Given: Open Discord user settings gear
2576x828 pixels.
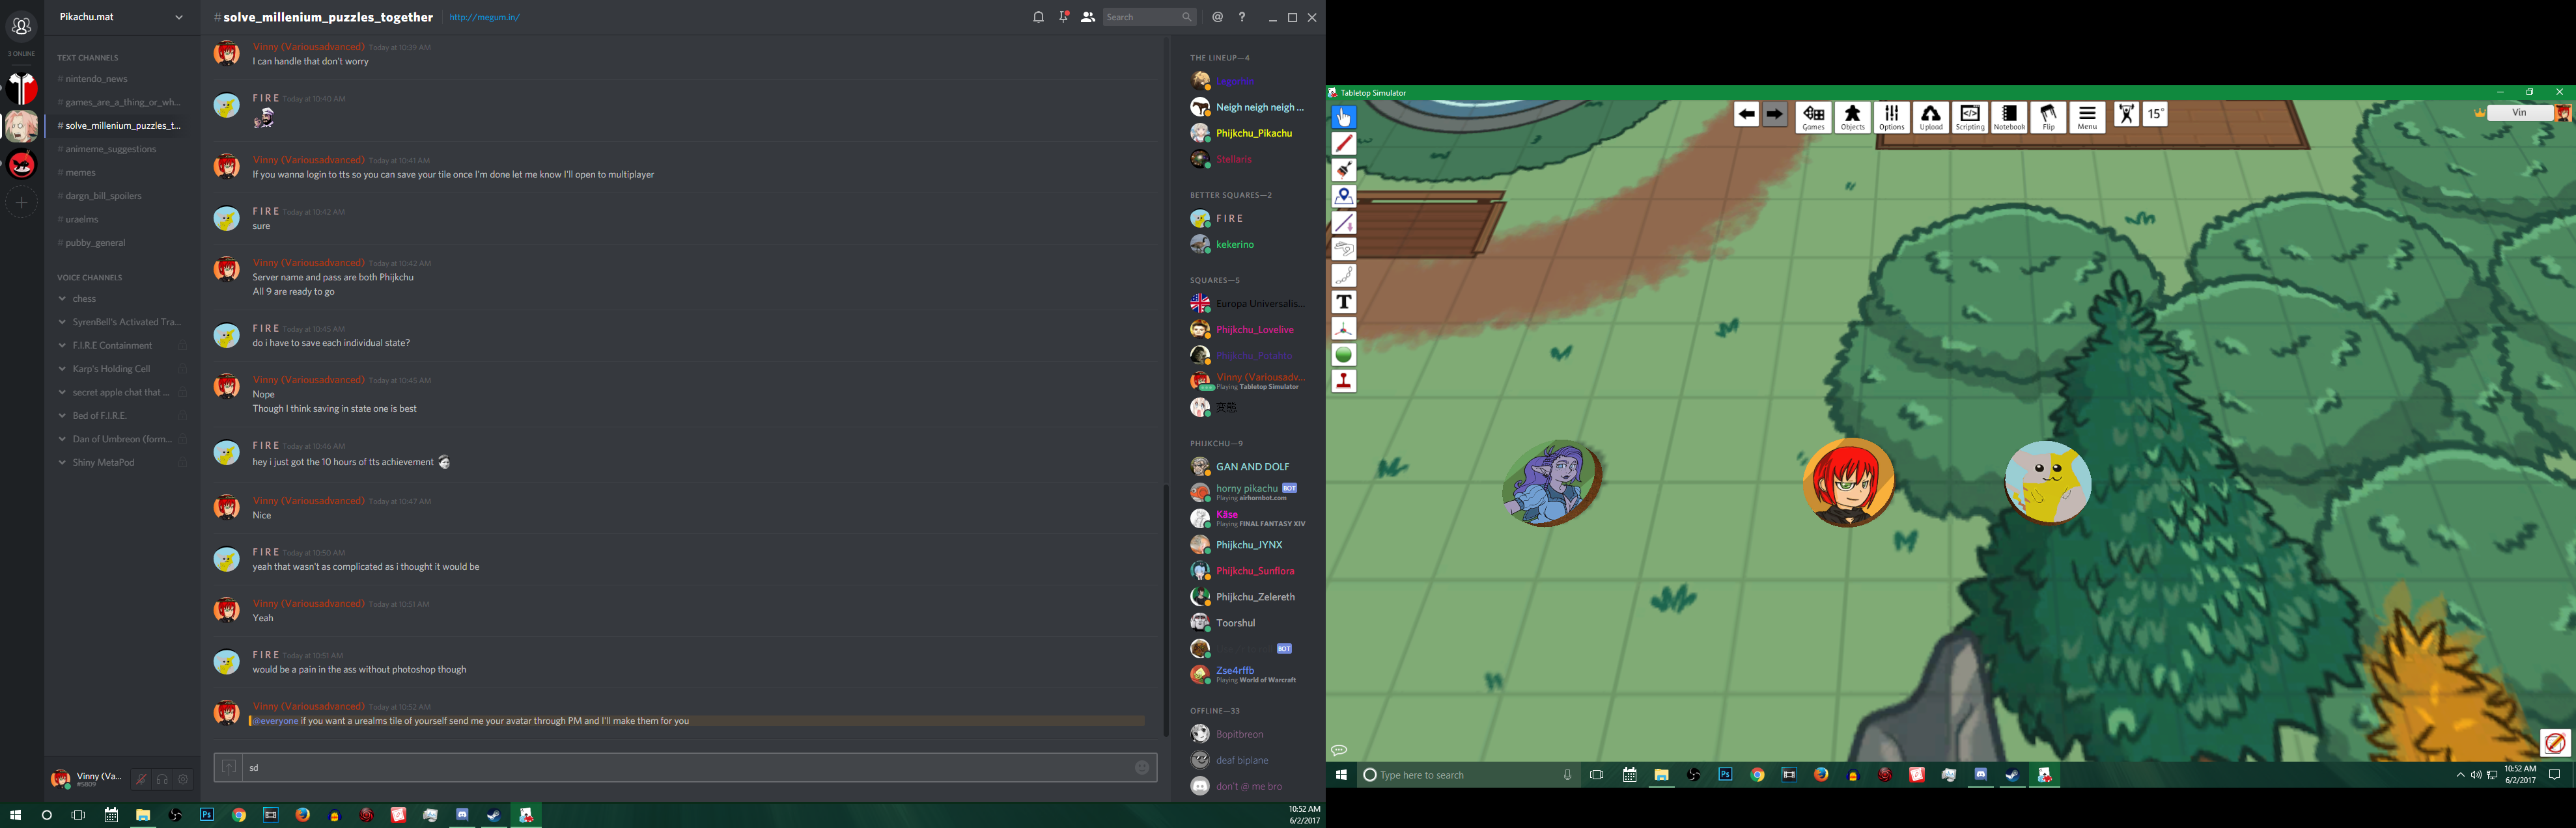Looking at the screenshot, I should (183, 779).
